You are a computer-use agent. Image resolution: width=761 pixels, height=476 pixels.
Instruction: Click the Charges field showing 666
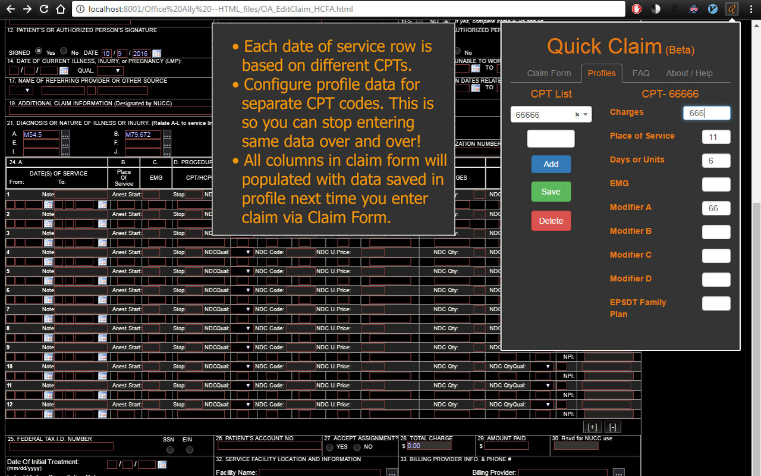click(x=707, y=113)
